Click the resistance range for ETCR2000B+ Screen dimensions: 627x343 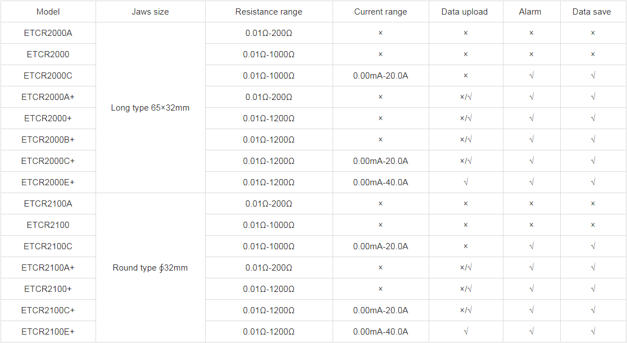pos(269,140)
